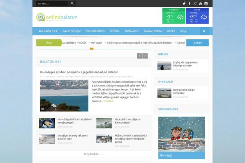Open article title 'Különleges színben pompázik a jegétől szabaduló Balaton'

click(79, 72)
